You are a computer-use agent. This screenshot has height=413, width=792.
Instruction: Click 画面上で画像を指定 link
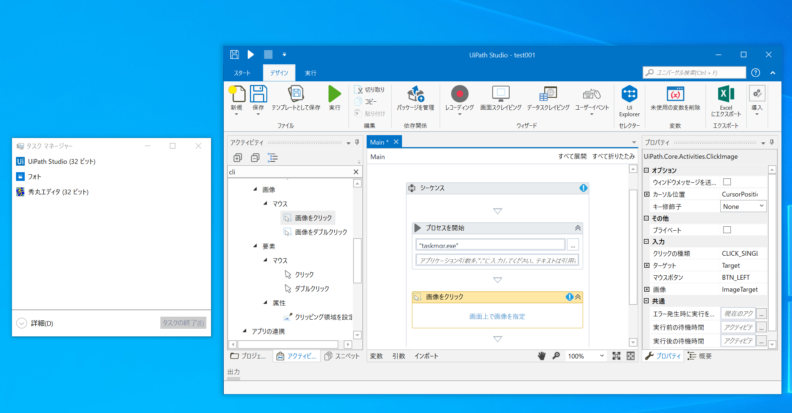(x=497, y=316)
